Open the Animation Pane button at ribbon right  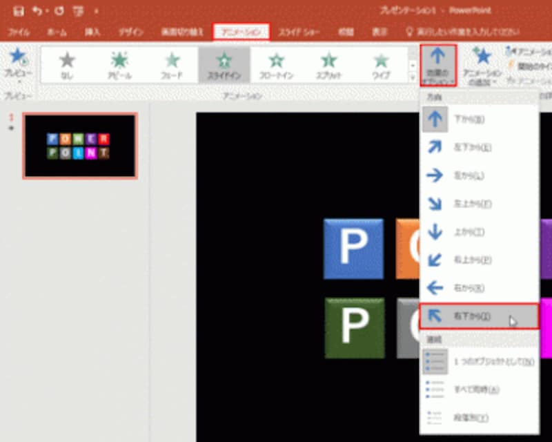click(529, 52)
